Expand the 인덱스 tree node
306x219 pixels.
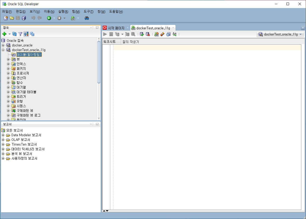8,64
